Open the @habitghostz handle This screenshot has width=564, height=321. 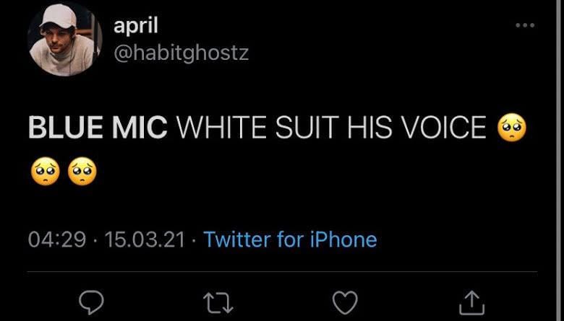coord(181,54)
